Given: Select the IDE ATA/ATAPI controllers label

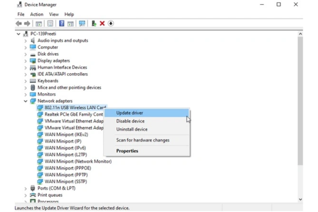Looking at the screenshot, I should click(x=63, y=74).
